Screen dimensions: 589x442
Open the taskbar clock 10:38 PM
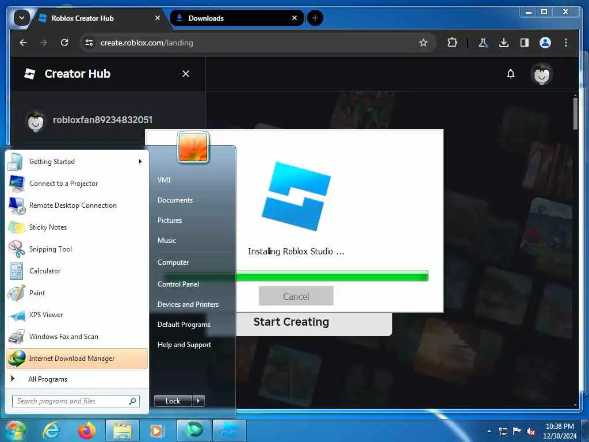[560, 431]
